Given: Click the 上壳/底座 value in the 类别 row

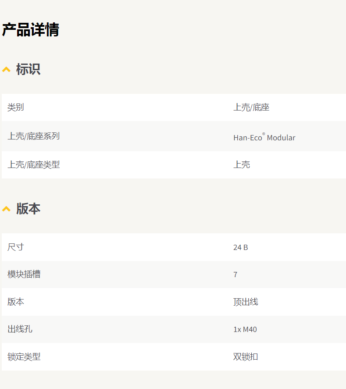Looking at the screenshot, I should click(251, 107).
